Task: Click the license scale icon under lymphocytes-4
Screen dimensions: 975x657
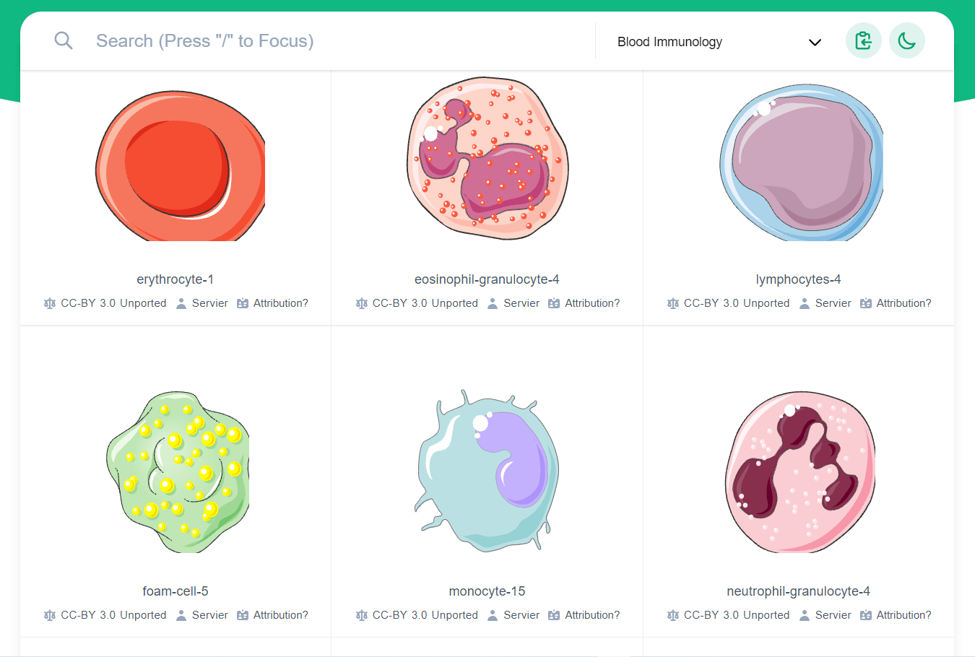Action: tap(673, 303)
